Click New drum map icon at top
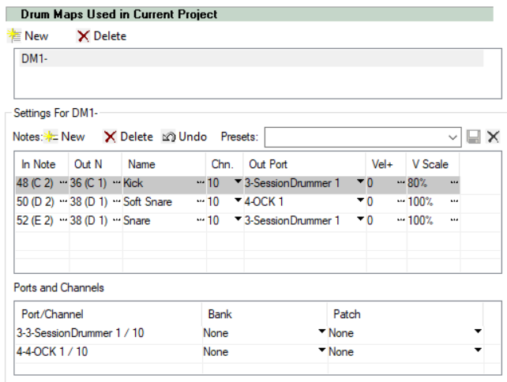 pos(14,36)
